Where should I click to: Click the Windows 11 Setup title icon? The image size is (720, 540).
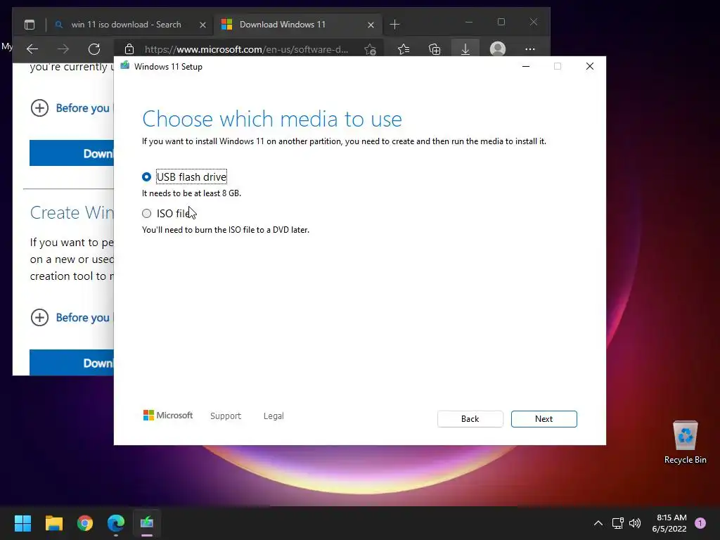coord(124,66)
